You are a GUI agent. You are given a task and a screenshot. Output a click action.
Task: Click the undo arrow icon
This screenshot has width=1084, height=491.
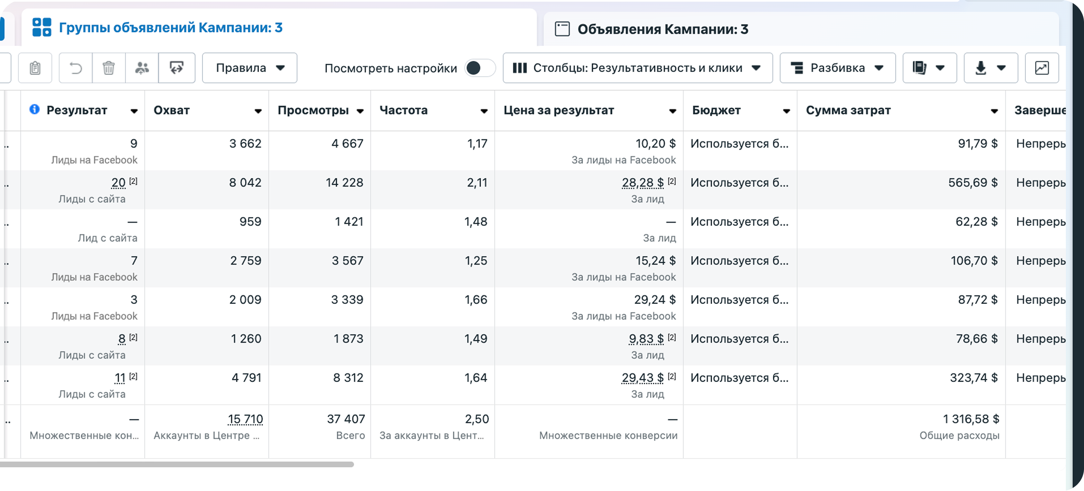(76, 68)
